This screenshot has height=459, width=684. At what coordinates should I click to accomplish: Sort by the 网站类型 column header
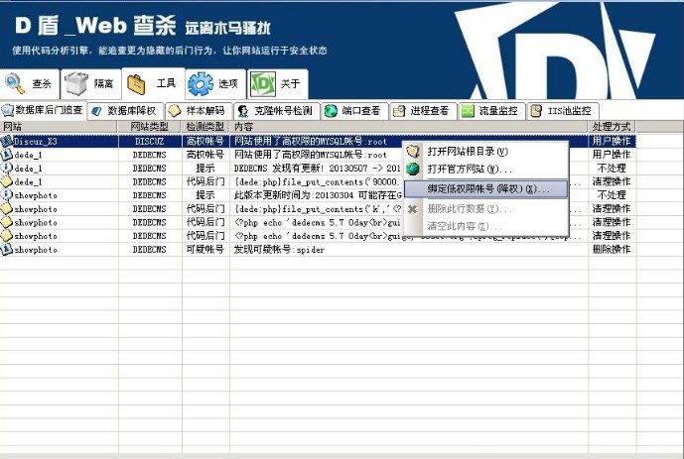[154, 127]
